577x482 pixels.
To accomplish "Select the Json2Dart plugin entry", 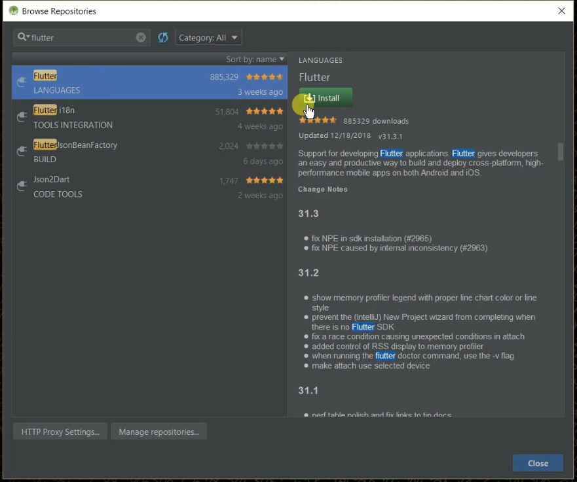I will (x=131, y=186).
